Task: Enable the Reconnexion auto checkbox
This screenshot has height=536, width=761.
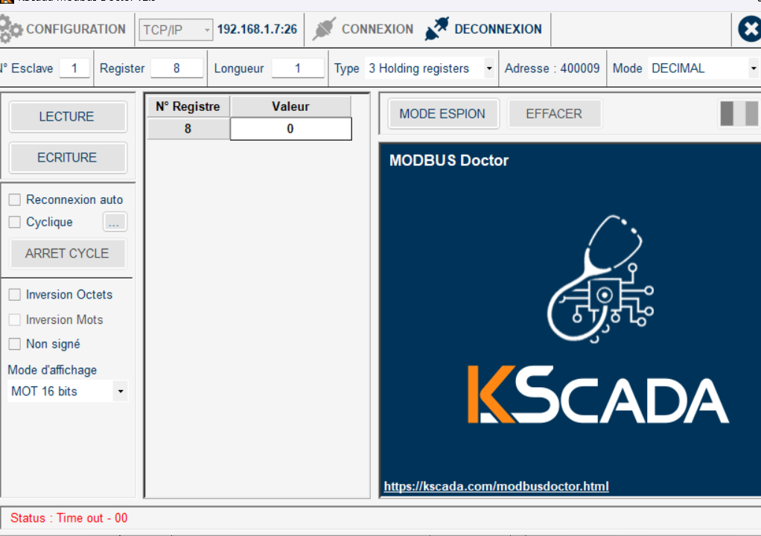Action: [15, 200]
